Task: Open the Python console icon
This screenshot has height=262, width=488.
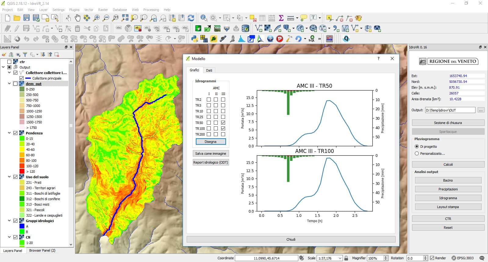Action: [x=194, y=39]
